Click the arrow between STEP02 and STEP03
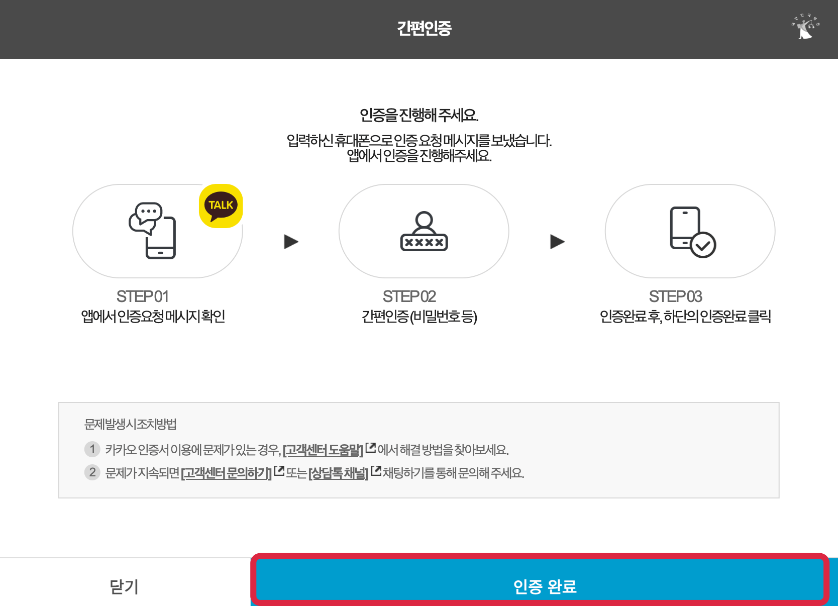This screenshot has height=606, width=838. (x=556, y=241)
